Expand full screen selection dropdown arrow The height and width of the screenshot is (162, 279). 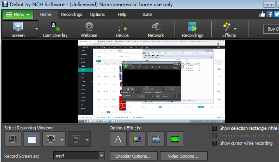tap(62, 140)
